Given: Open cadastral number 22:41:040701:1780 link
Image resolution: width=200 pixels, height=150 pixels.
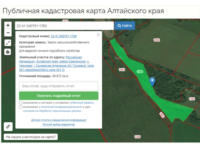Looking at the screenshot, I should [64, 36].
